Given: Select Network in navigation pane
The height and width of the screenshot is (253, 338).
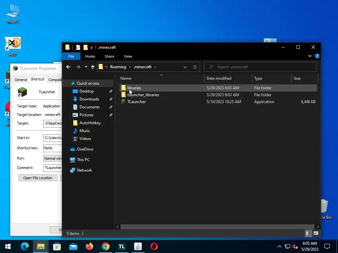Looking at the screenshot, I should point(84,170).
